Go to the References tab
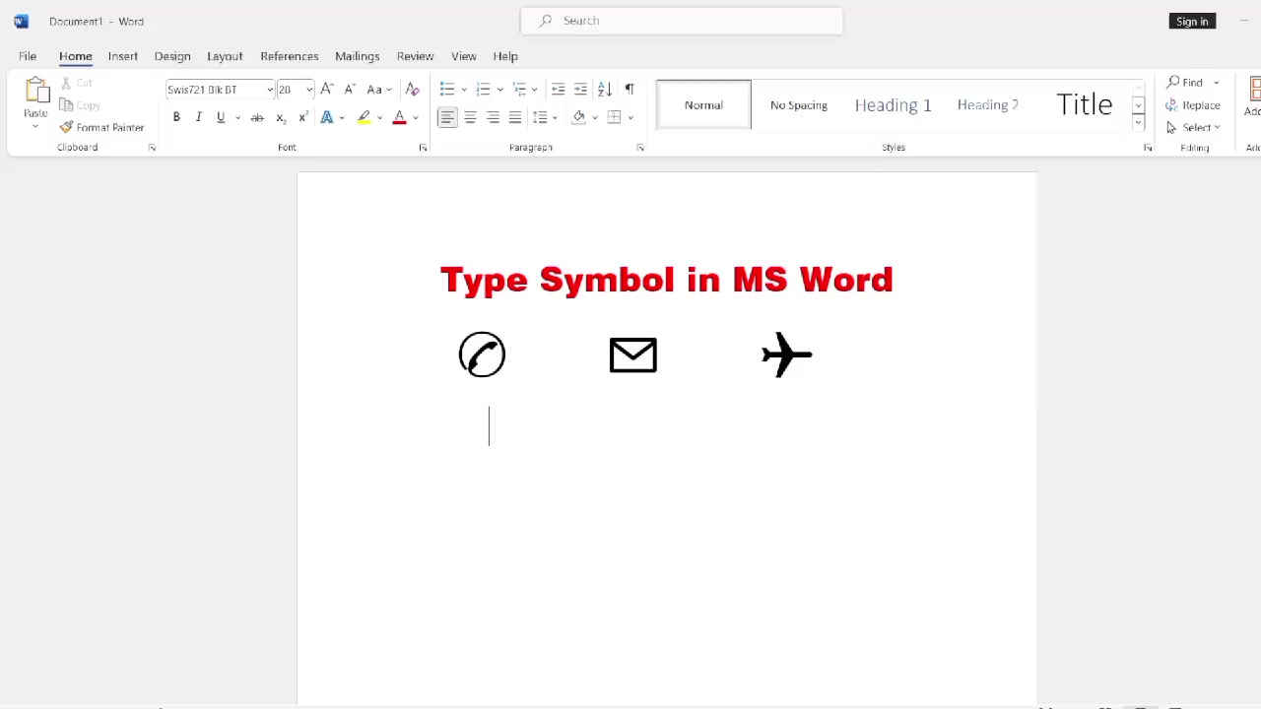The image size is (1261, 709). pos(290,56)
